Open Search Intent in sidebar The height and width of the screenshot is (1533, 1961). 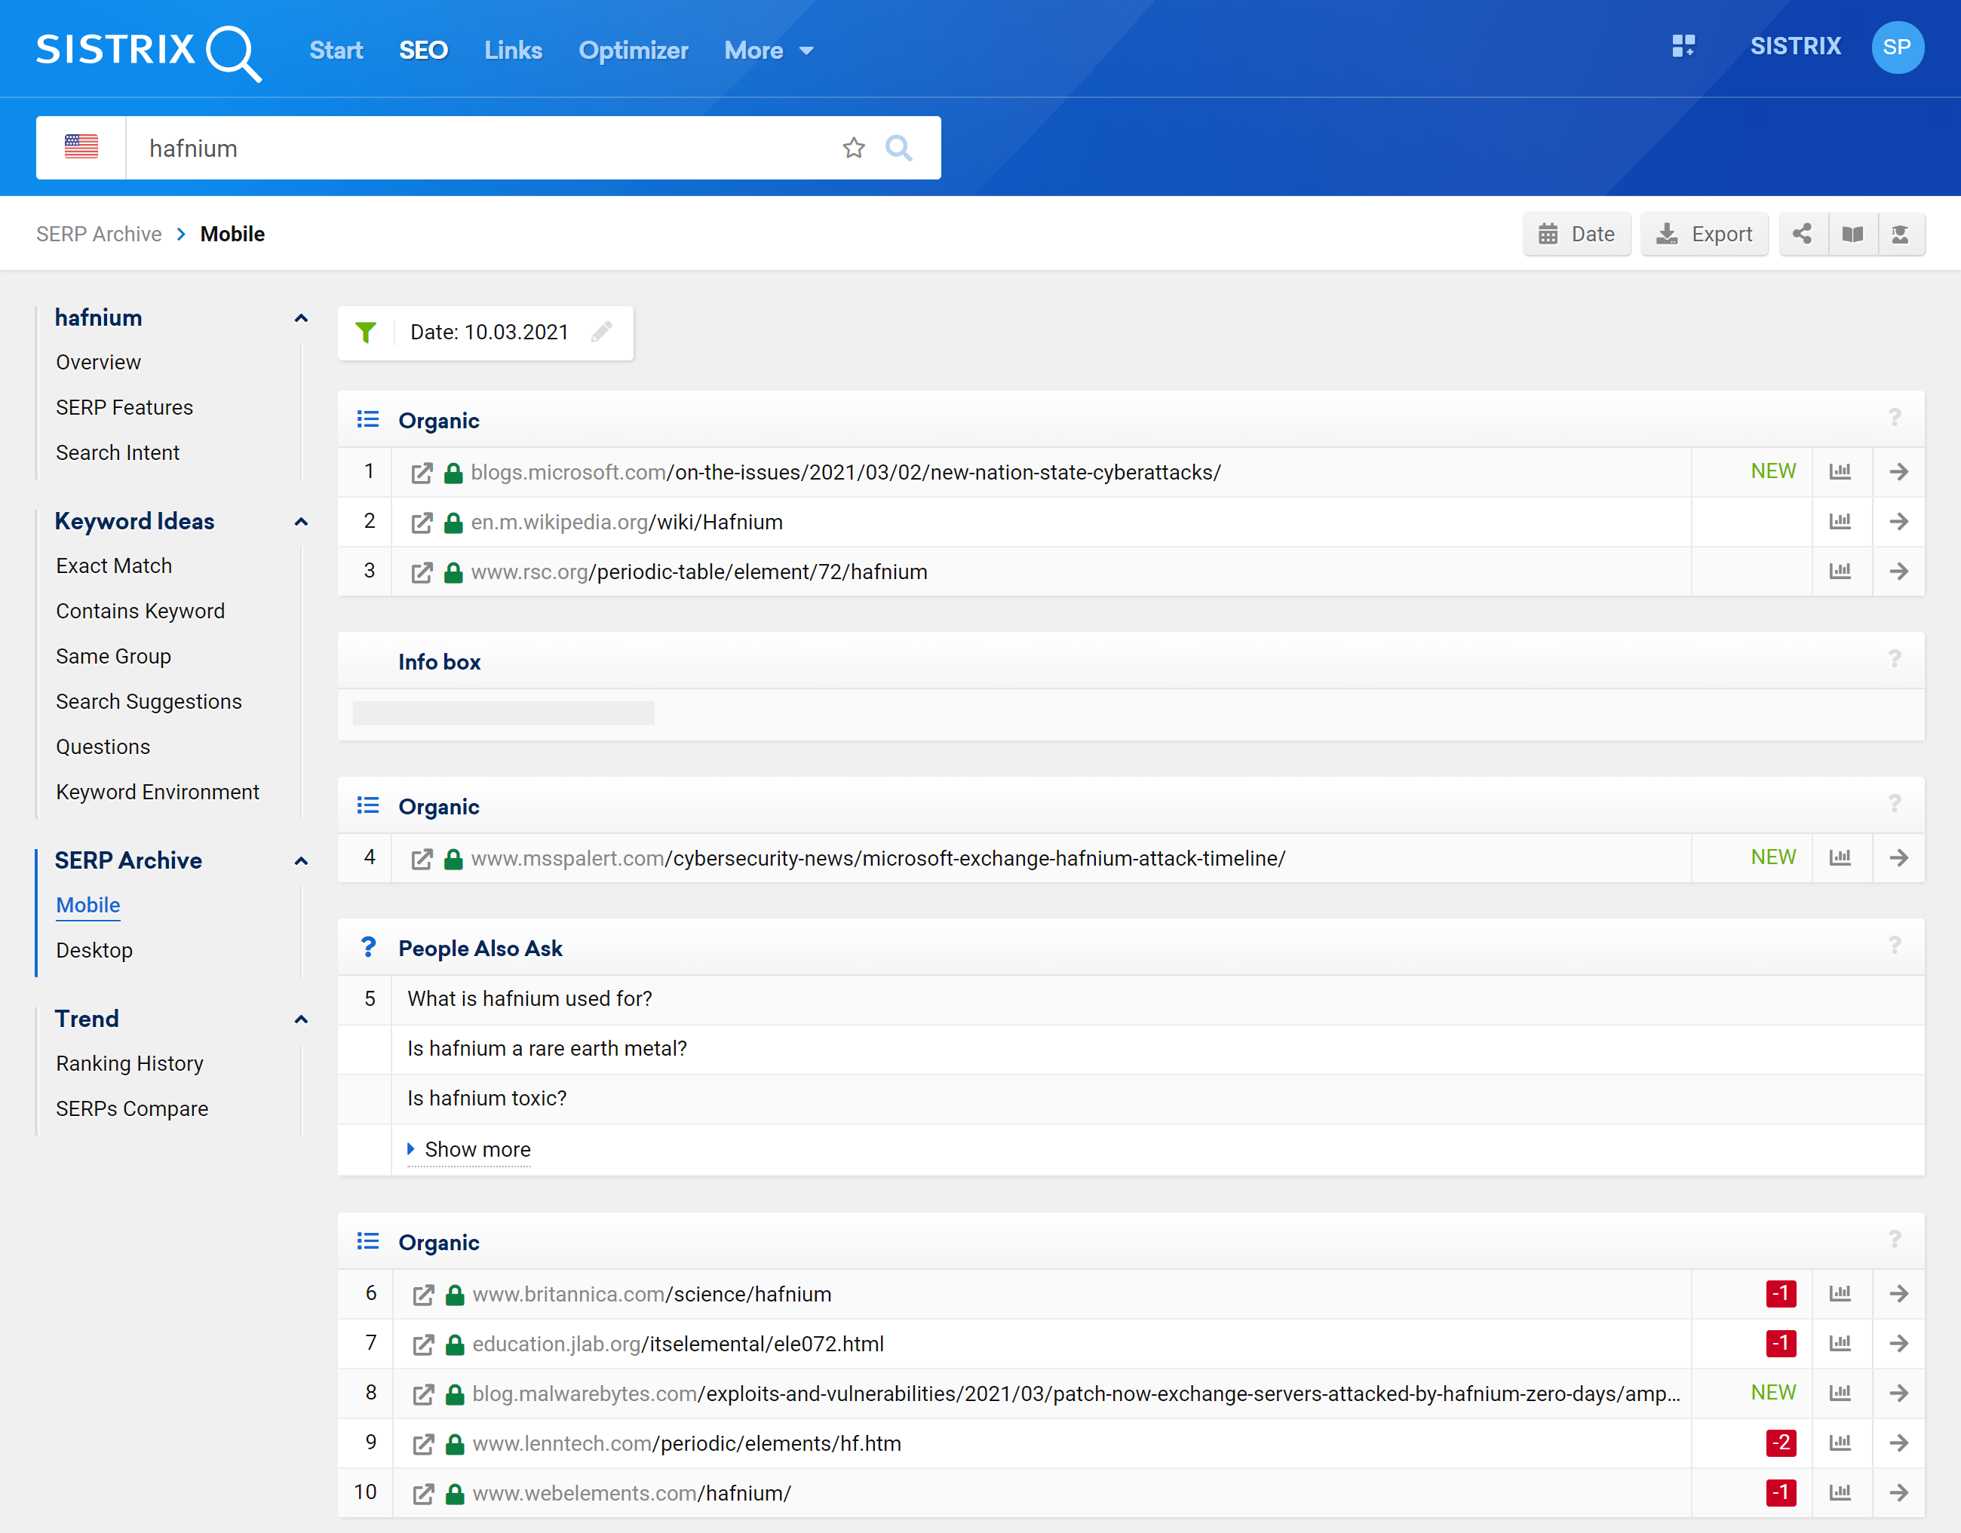[118, 453]
